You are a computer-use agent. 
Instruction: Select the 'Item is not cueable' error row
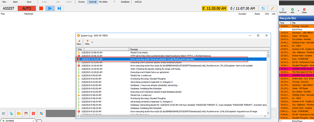tap(172, 65)
